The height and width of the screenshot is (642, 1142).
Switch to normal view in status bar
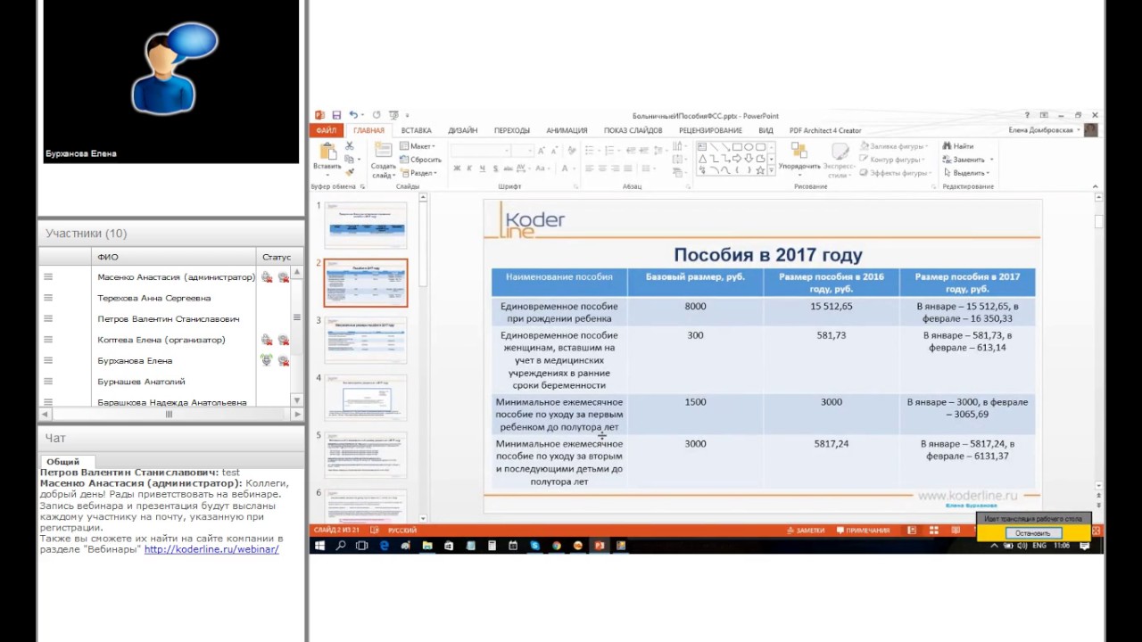(x=911, y=530)
